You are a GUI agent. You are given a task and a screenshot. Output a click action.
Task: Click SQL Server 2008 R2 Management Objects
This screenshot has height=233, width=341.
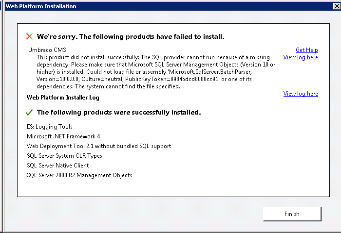pos(79,175)
